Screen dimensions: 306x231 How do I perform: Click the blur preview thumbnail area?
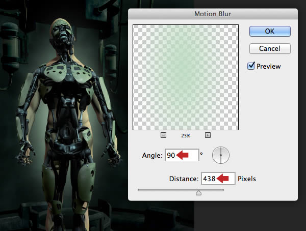point(186,77)
